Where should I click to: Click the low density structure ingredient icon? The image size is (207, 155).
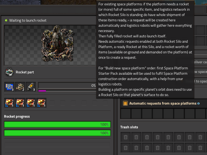pyautogui.click(x=20, y=87)
